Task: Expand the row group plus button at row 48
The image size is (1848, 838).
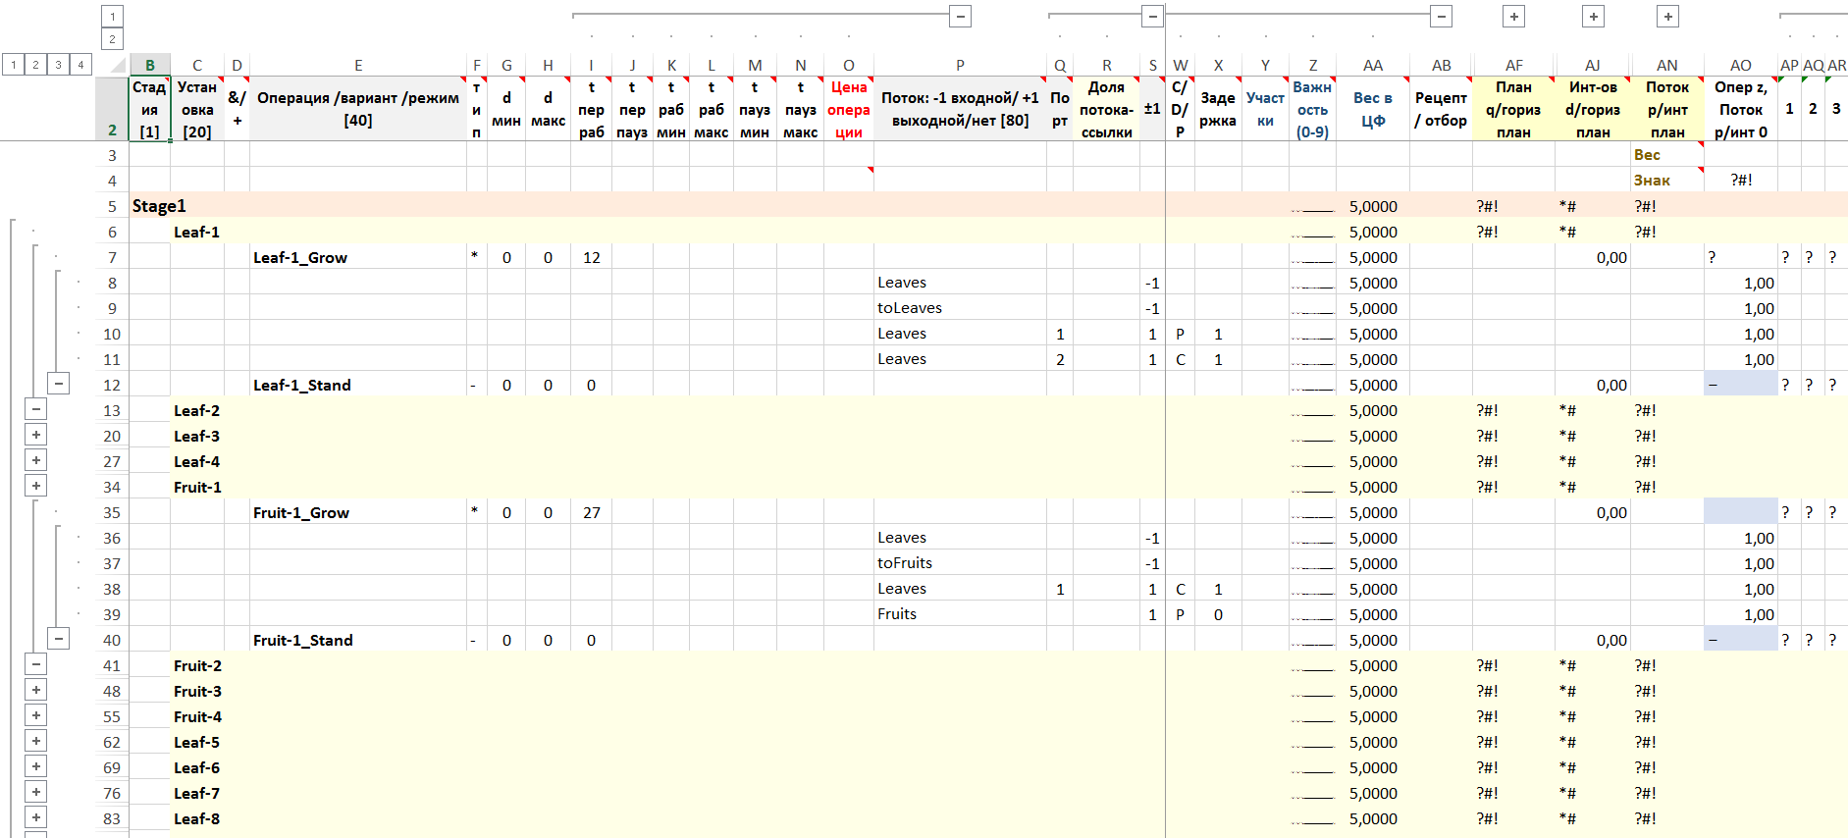Action: [x=36, y=690]
